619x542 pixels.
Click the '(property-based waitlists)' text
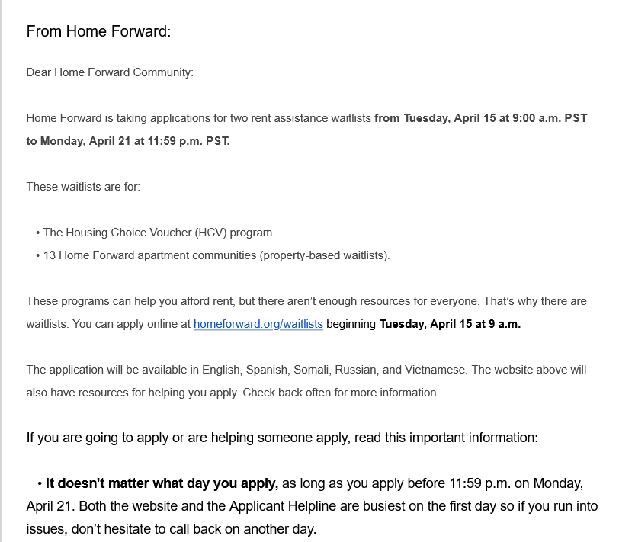click(325, 255)
